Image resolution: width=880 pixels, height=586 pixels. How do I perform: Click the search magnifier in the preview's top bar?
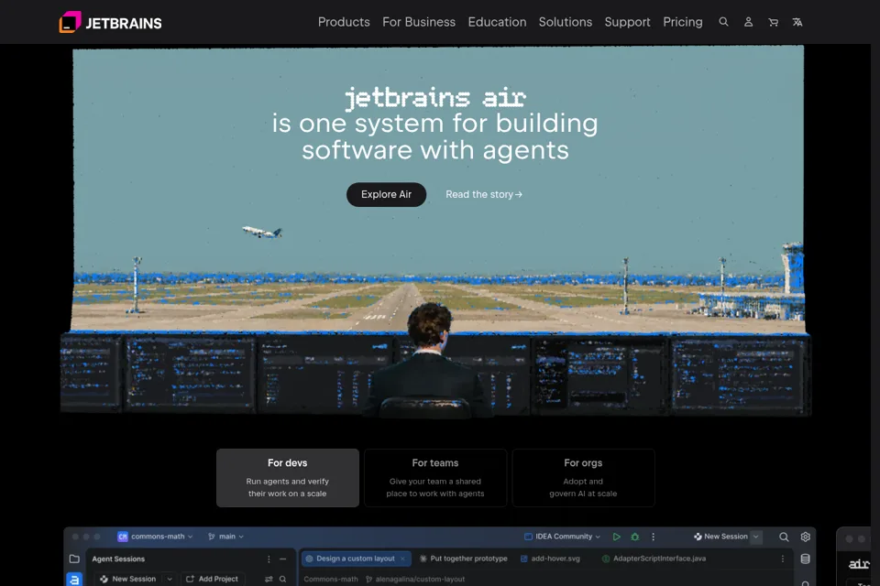click(x=784, y=537)
